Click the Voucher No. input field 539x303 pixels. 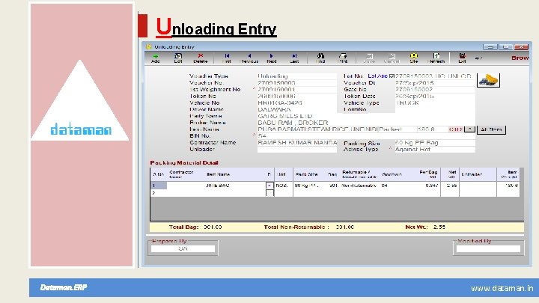tap(297, 83)
